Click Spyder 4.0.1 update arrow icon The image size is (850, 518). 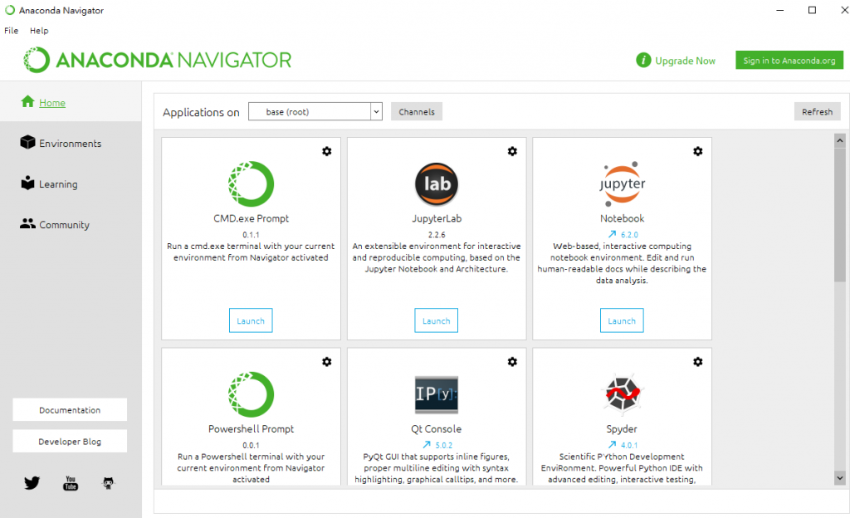pyautogui.click(x=612, y=444)
